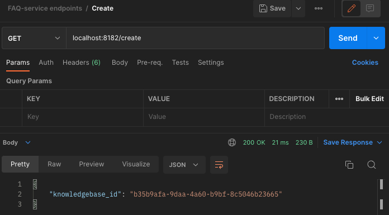This screenshot has width=389, height=215.
Task: Click the Save button
Action: [272, 8]
